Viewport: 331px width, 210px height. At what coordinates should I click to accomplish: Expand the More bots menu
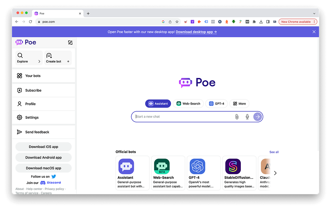coord(240,104)
